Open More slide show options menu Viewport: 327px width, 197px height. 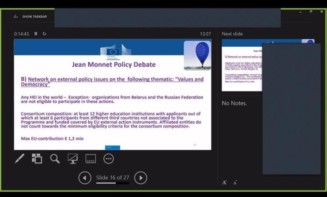[x=108, y=159]
